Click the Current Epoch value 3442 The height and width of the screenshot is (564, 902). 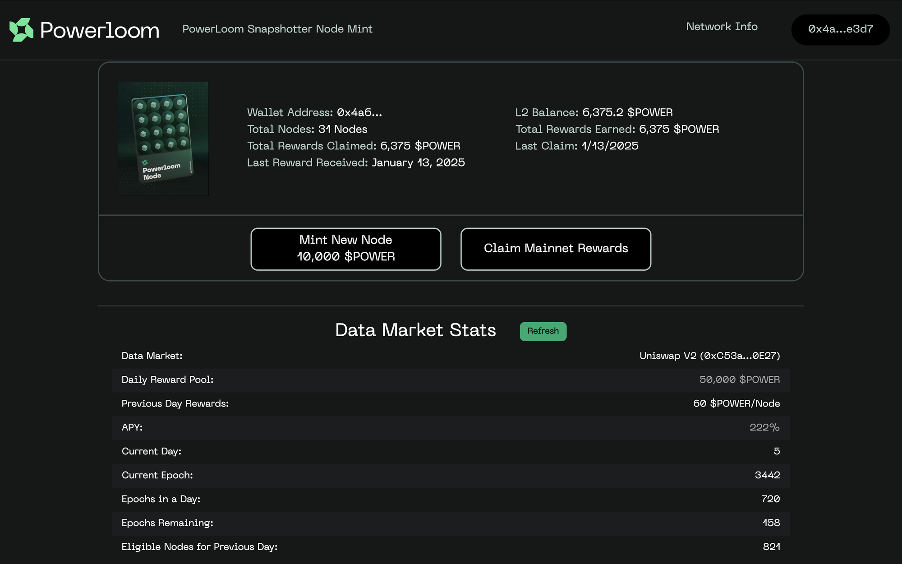coord(767,475)
